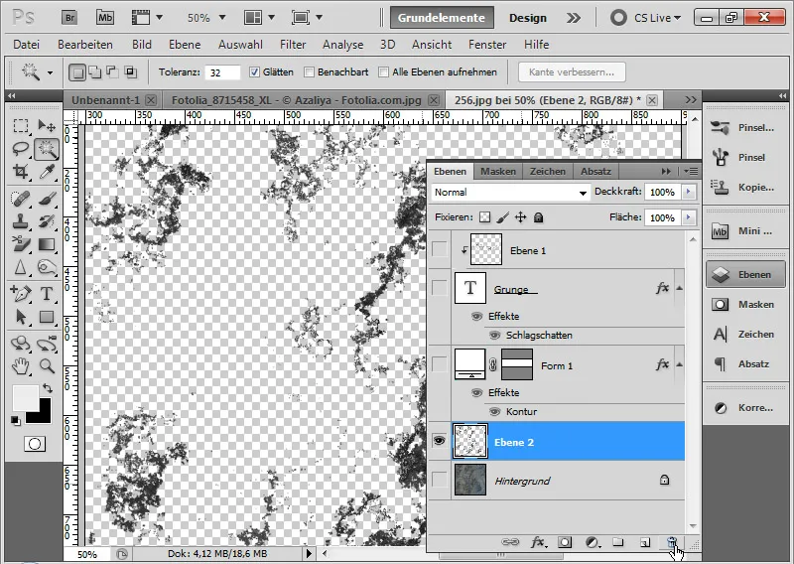Screen dimensions: 794x564
Task: Toggle Schlagschatten effect visibility
Action: click(494, 335)
